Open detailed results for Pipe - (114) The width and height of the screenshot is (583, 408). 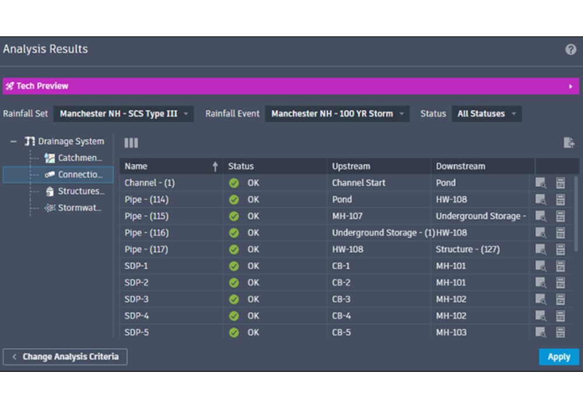tap(560, 199)
